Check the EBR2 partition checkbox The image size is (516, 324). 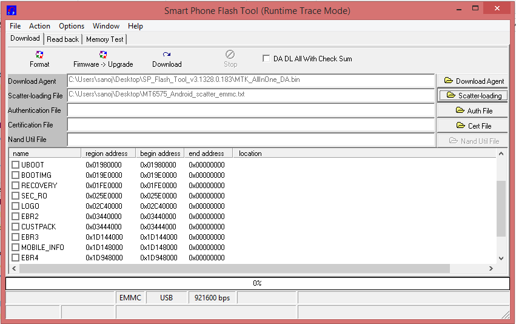point(15,217)
